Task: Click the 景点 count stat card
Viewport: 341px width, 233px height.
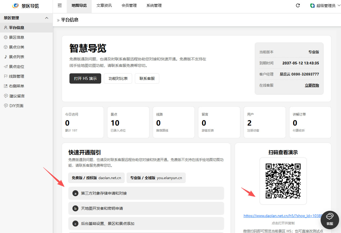Action: pos(128,122)
